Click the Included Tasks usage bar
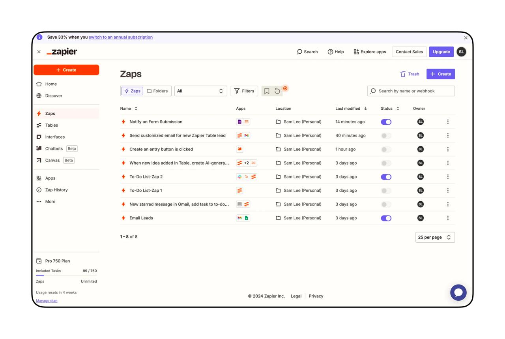 click(x=66, y=275)
